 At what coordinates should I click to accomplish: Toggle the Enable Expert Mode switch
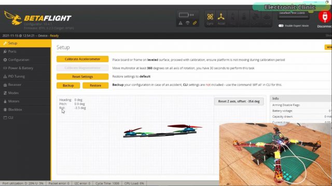click(x=281, y=26)
